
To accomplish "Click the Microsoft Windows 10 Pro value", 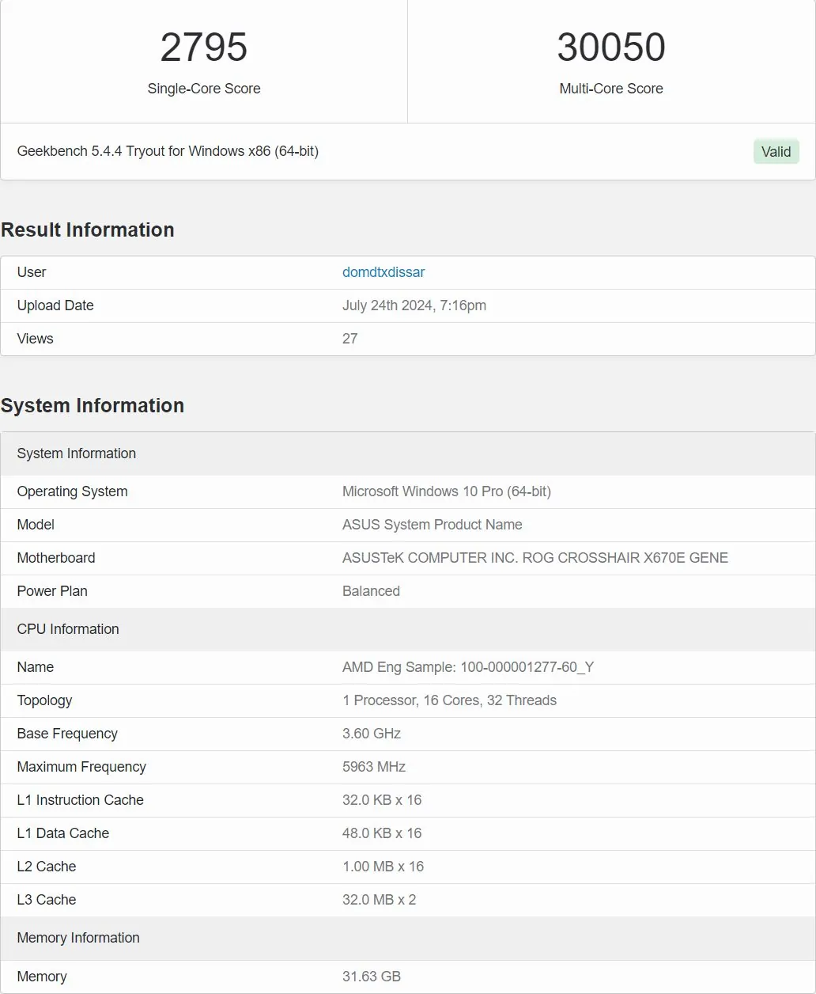I will (x=446, y=491).
